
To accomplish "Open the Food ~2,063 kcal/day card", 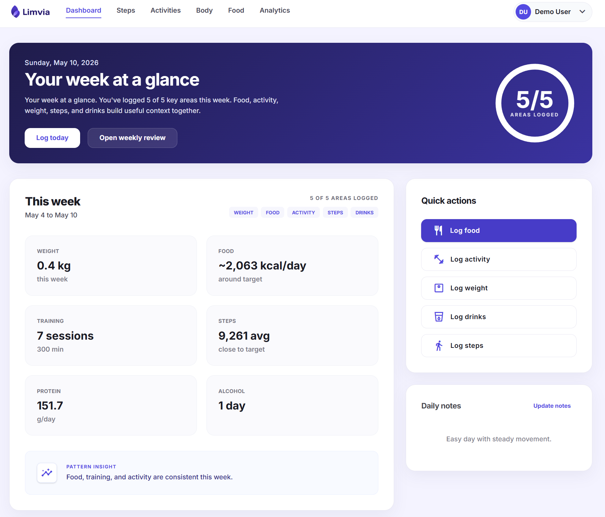I will [292, 266].
